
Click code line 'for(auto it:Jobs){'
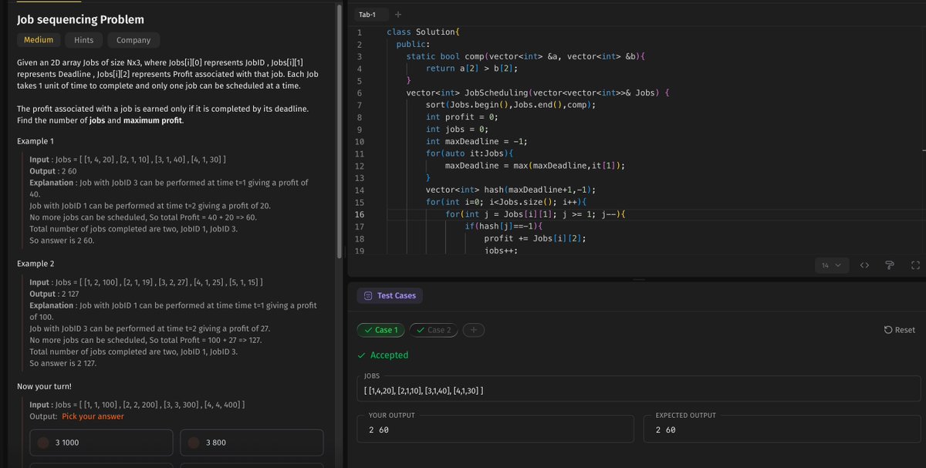pos(469,153)
